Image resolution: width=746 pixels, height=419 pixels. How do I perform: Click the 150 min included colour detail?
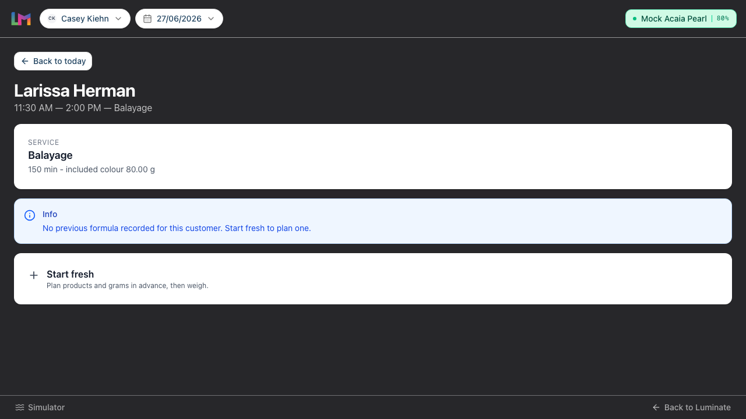pyautogui.click(x=92, y=169)
